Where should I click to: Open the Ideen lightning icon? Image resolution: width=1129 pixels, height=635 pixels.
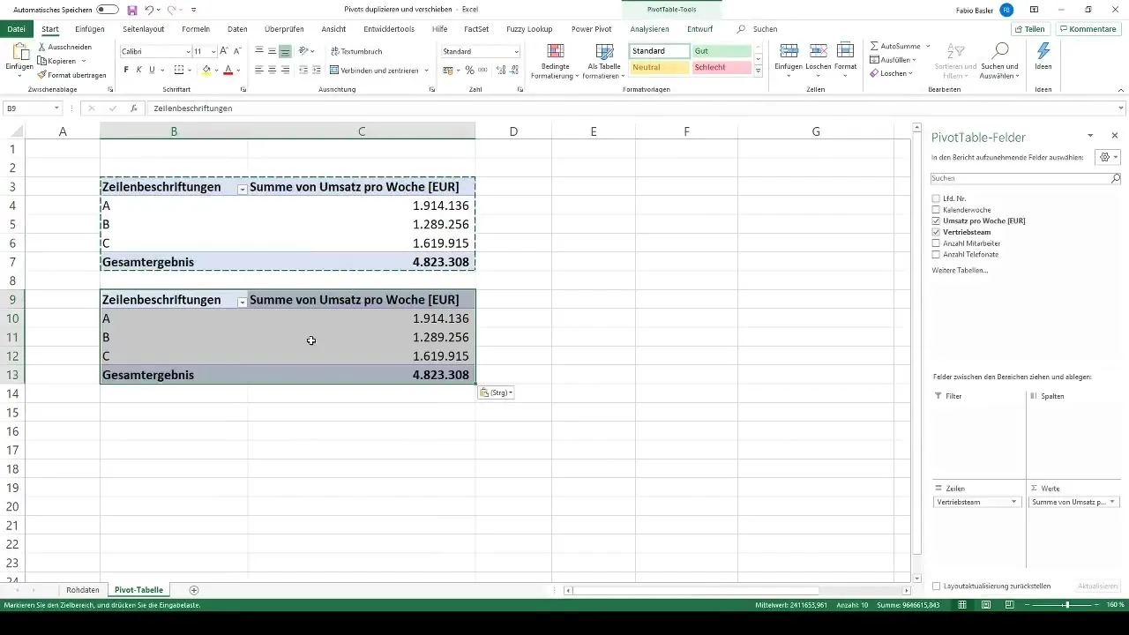tap(1043, 51)
